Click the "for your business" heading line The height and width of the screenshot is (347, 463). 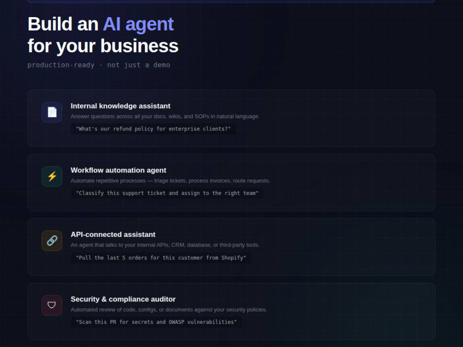pyautogui.click(x=103, y=46)
